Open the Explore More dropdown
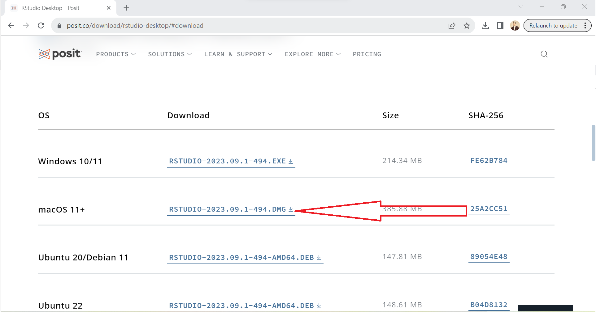This screenshot has width=596, height=312. click(x=313, y=54)
